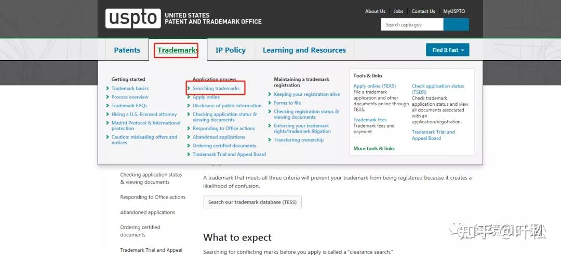Open Check application status (TSDR) link

pyautogui.click(x=437, y=89)
